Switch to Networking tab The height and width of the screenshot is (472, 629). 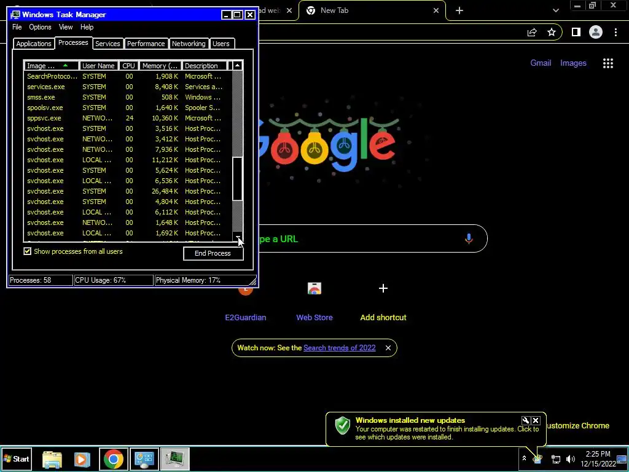click(189, 44)
